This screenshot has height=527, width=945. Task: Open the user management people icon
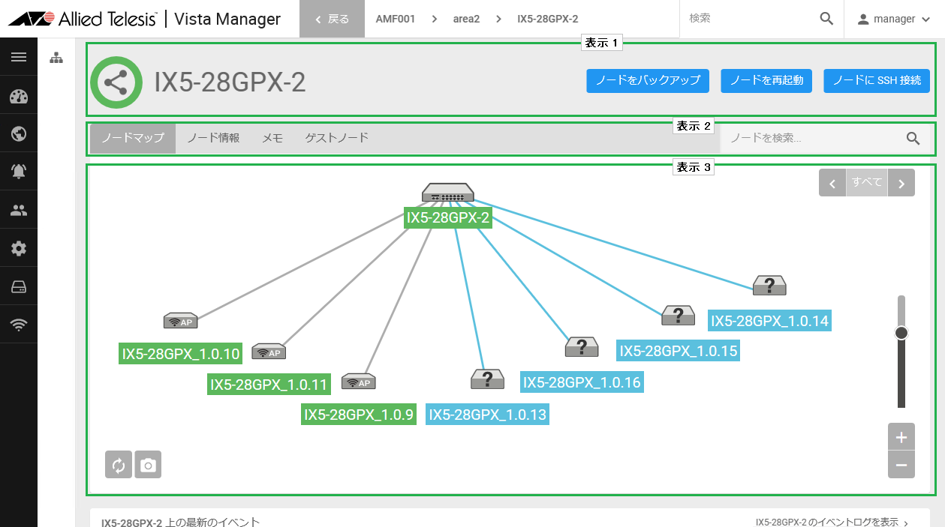click(19, 211)
